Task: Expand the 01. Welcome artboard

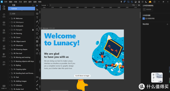Action: pyautogui.click(x=9, y=18)
